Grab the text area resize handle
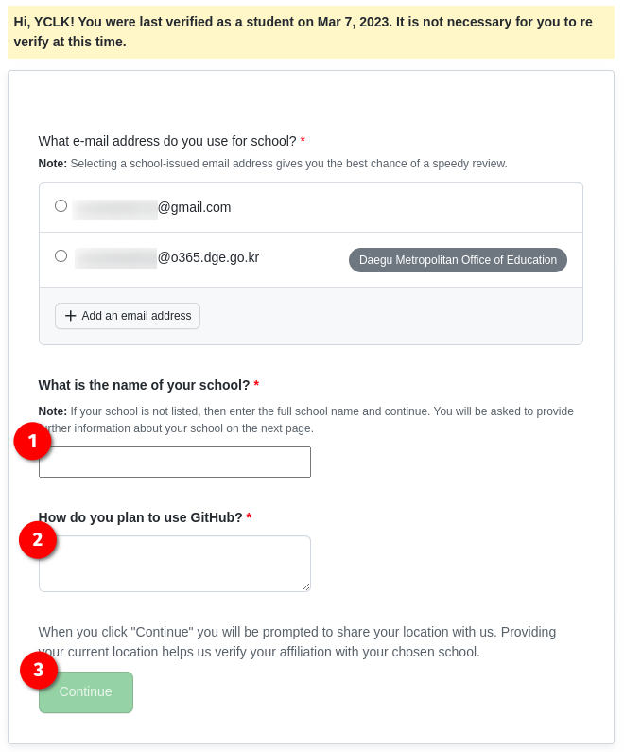 click(305, 586)
